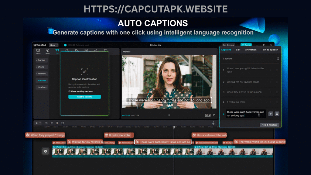Click the trash icon for caption 5
Screen dimensions: 311x175
tap(277, 114)
